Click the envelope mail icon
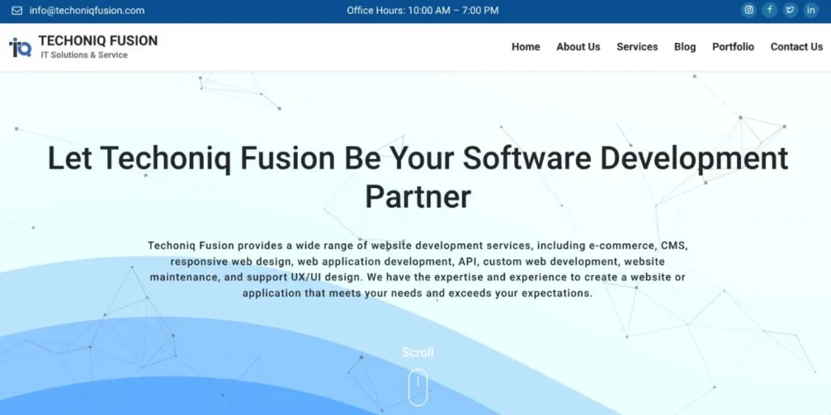831x415 pixels. [x=16, y=11]
